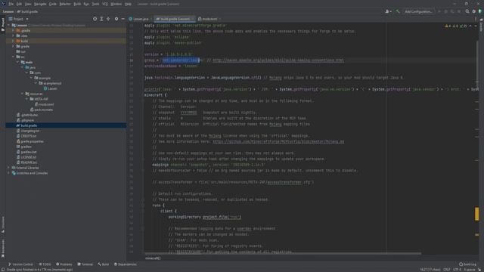Open the Version Control tool window

click(20, 264)
